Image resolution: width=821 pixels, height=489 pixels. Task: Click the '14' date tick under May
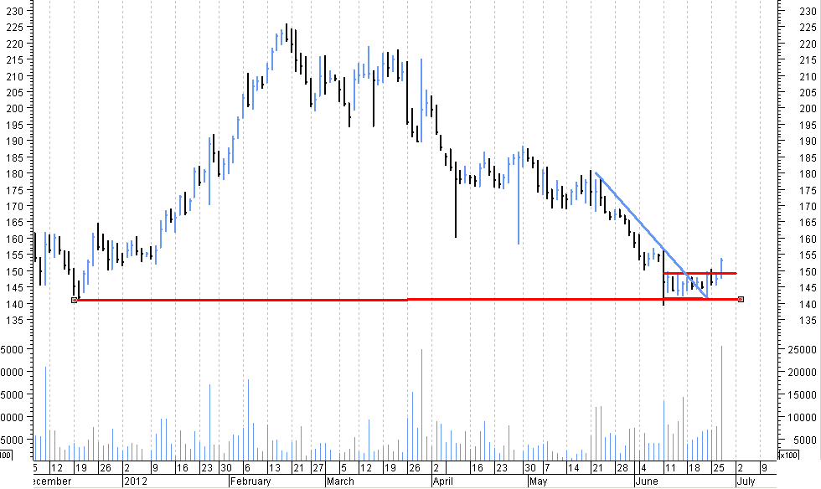(573, 467)
